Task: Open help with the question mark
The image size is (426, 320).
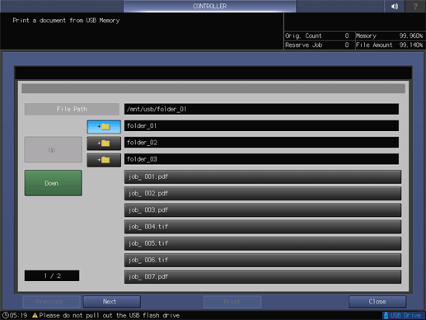Action: (x=415, y=6)
